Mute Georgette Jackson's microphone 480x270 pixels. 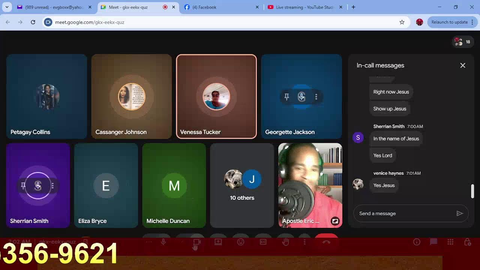301,97
